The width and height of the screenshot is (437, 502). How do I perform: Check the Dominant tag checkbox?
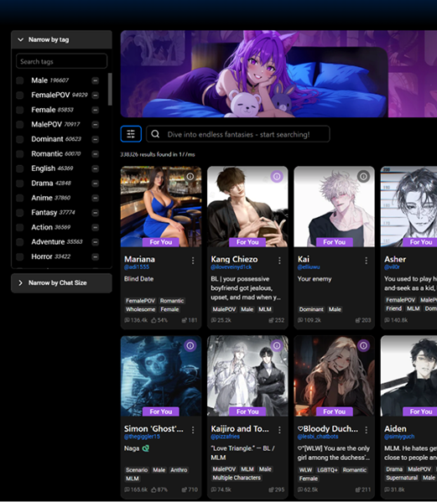point(20,139)
